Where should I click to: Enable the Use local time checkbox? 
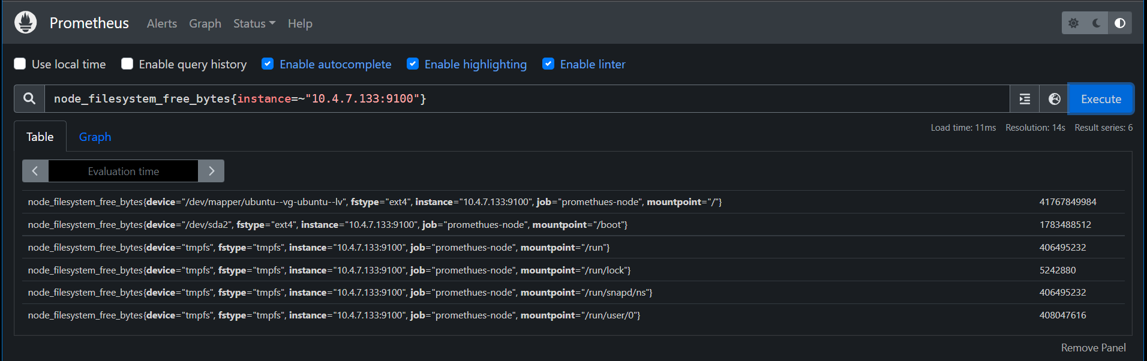20,64
